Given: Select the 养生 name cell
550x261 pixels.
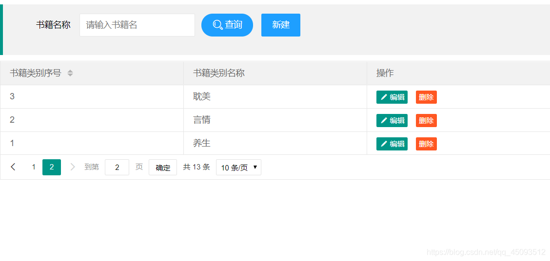Looking at the screenshot, I should [275, 143].
